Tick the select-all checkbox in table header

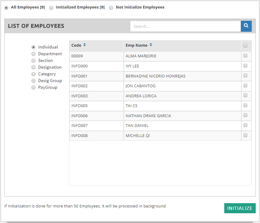point(245,46)
